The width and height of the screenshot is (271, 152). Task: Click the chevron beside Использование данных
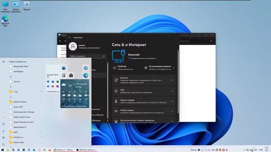click(174, 68)
